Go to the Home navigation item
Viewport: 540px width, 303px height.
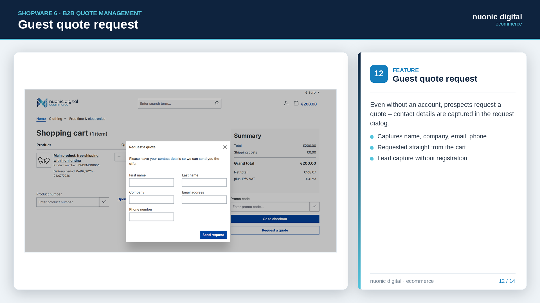(41, 119)
